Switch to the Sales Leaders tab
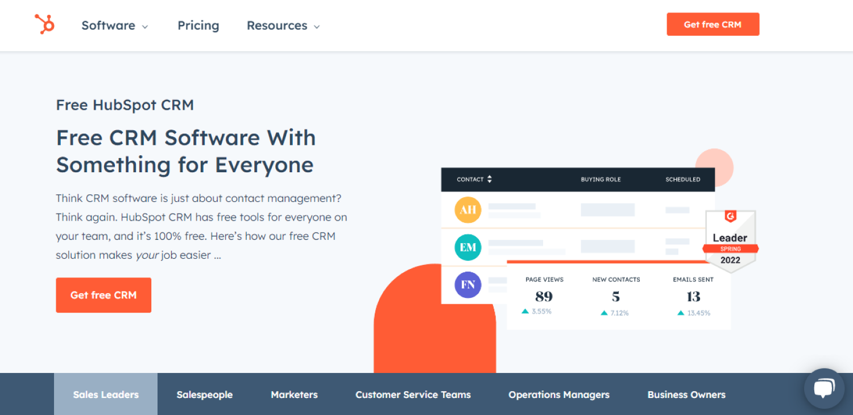Viewport: 853px width, 415px height. 106,395
